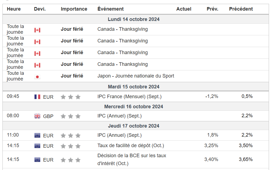The width and height of the screenshot is (272, 170).
Task: Select importance stars for IPC France row
Action: 71,97
